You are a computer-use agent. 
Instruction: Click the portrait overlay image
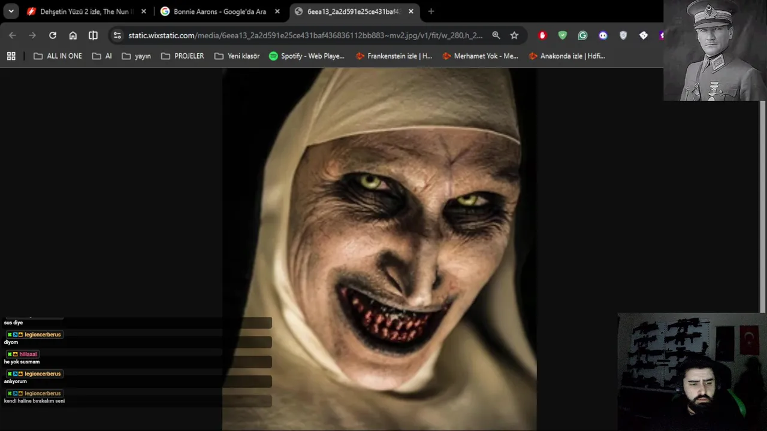pyautogui.click(x=715, y=50)
